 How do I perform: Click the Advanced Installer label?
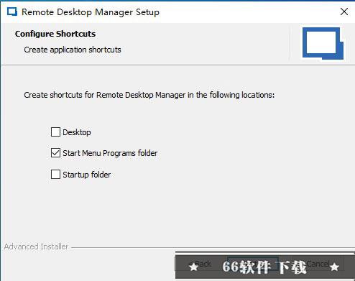coord(36,247)
